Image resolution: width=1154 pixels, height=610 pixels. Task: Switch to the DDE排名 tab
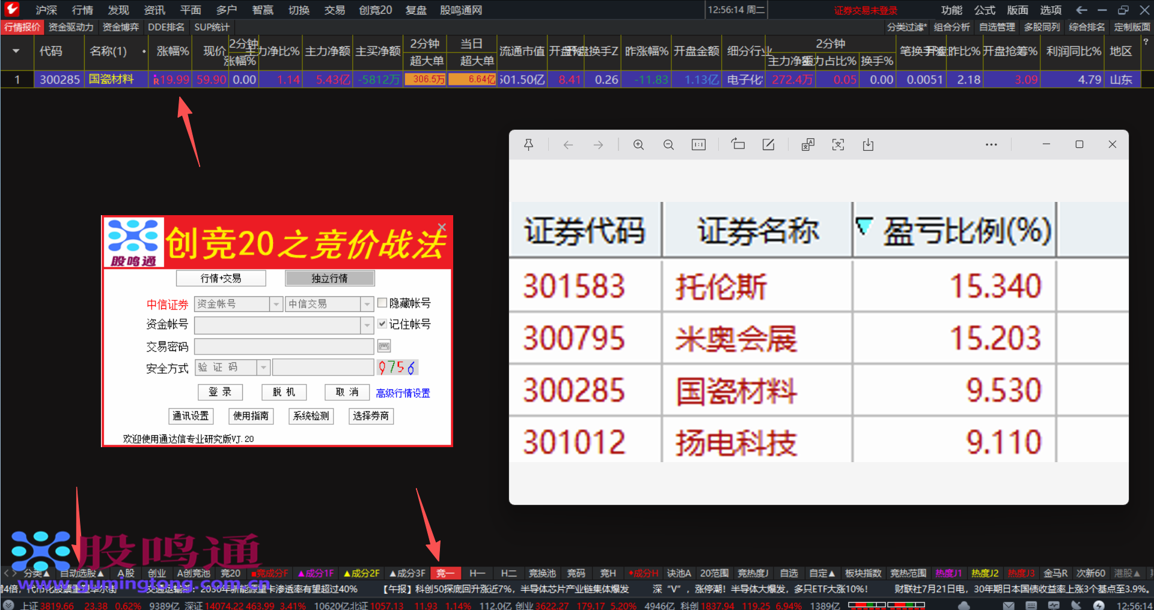pyautogui.click(x=166, y=27)
